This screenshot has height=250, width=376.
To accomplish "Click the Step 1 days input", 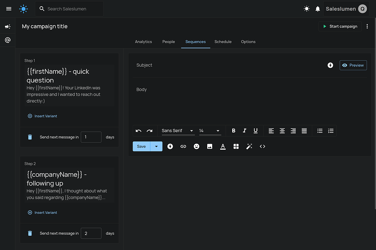I will (x=91, y=137).
